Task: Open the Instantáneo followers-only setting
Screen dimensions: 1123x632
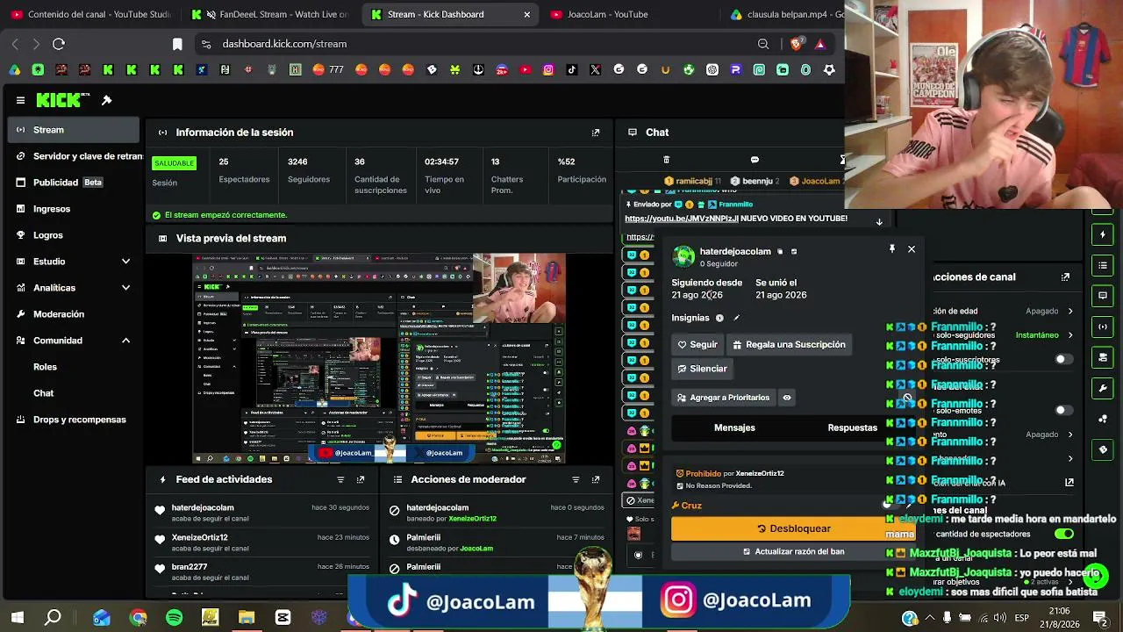Action: click(x=1044, y=335)
